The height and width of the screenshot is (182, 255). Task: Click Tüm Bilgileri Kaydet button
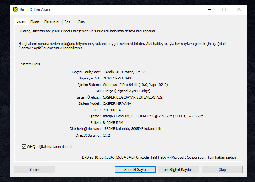tap(178, 170)
